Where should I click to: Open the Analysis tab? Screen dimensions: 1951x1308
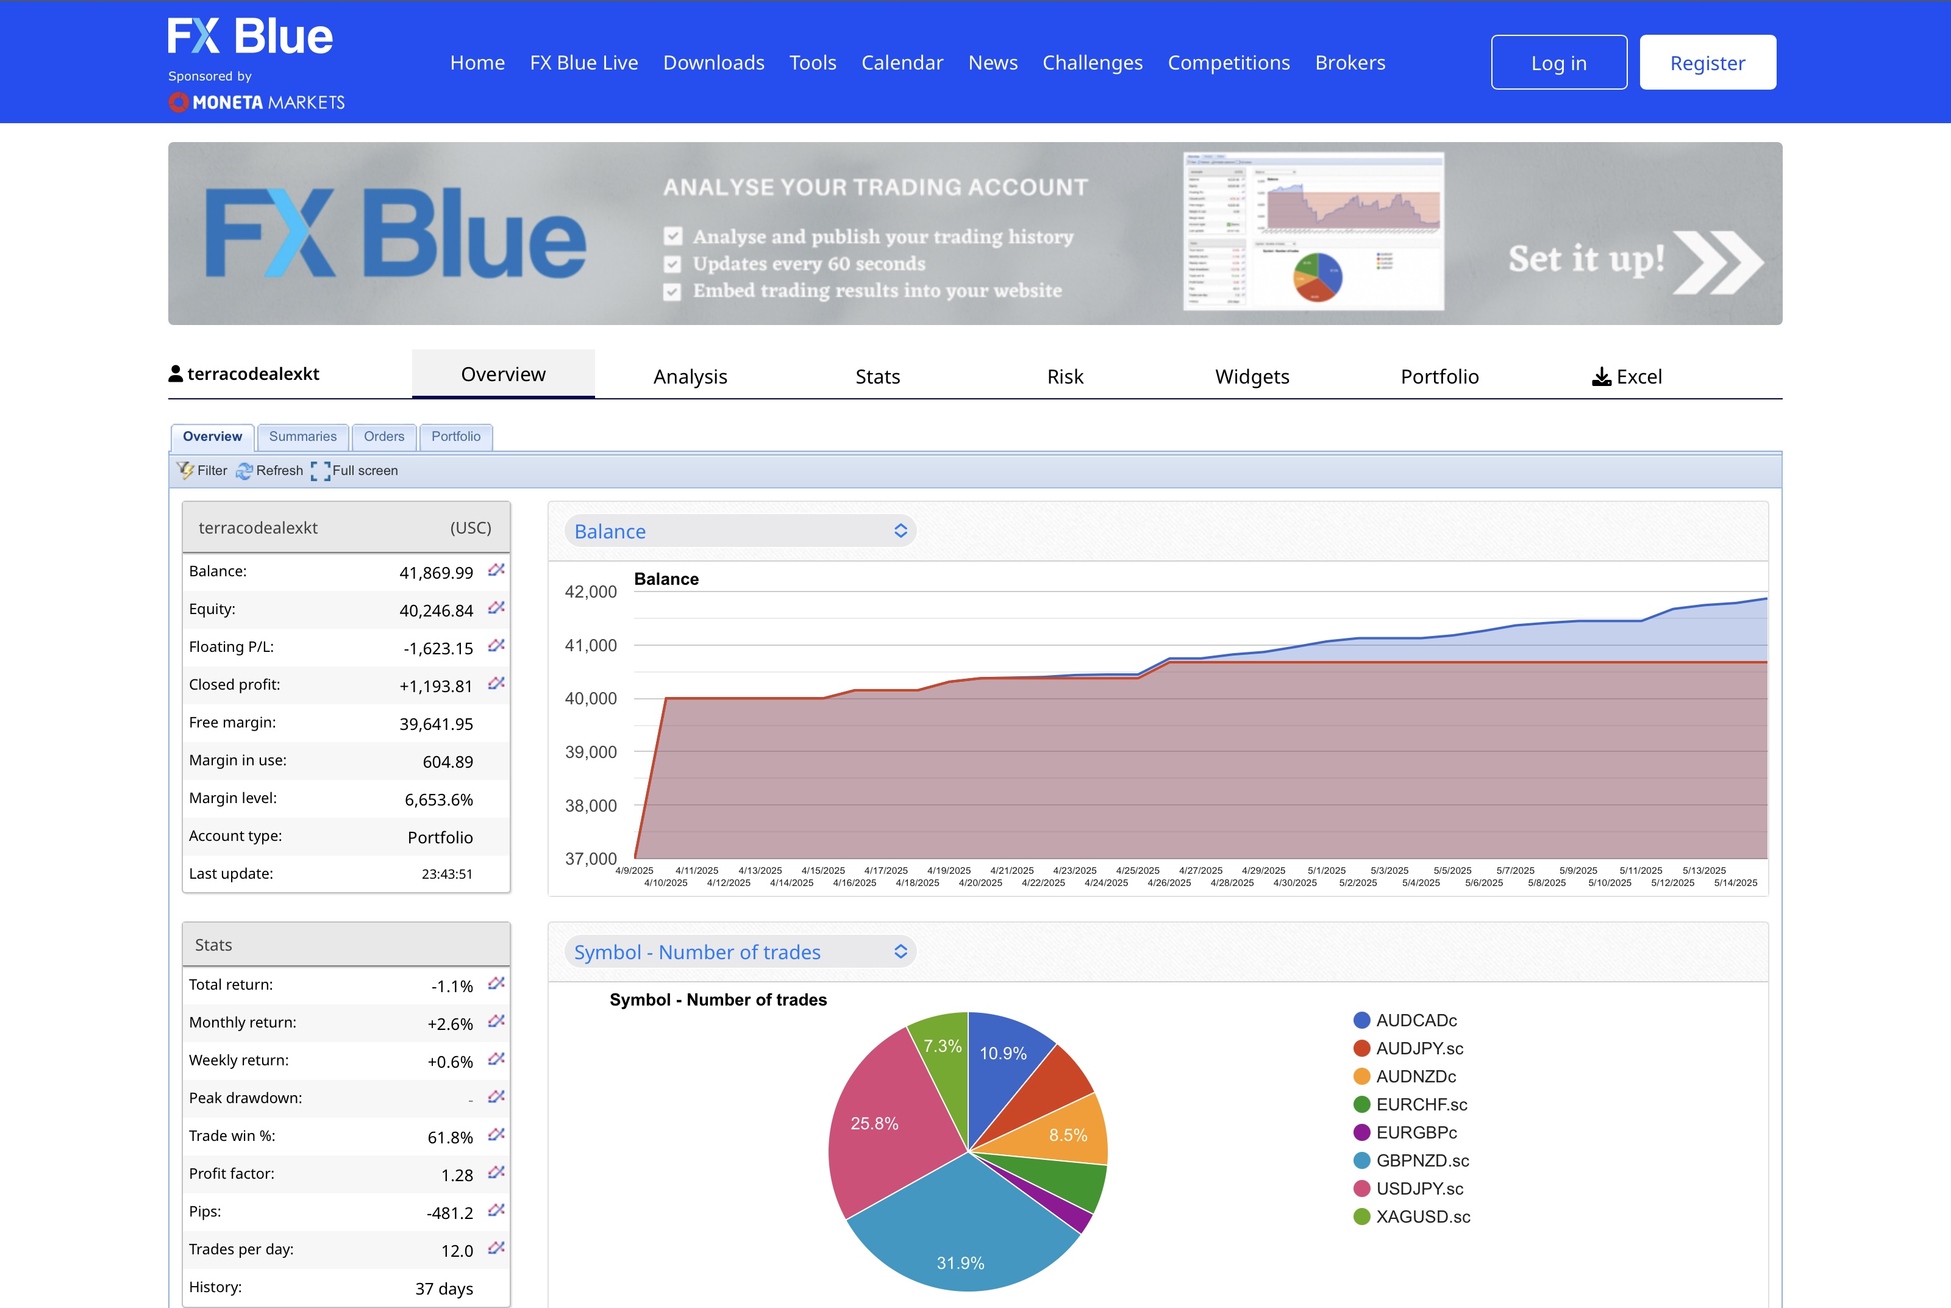point(691,376)
